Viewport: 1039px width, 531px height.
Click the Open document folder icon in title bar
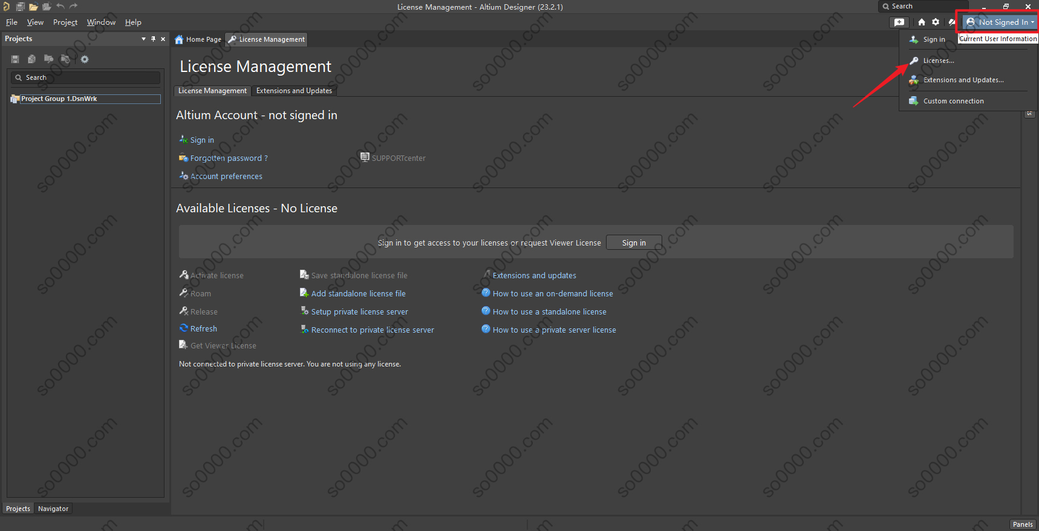point(33,7)
